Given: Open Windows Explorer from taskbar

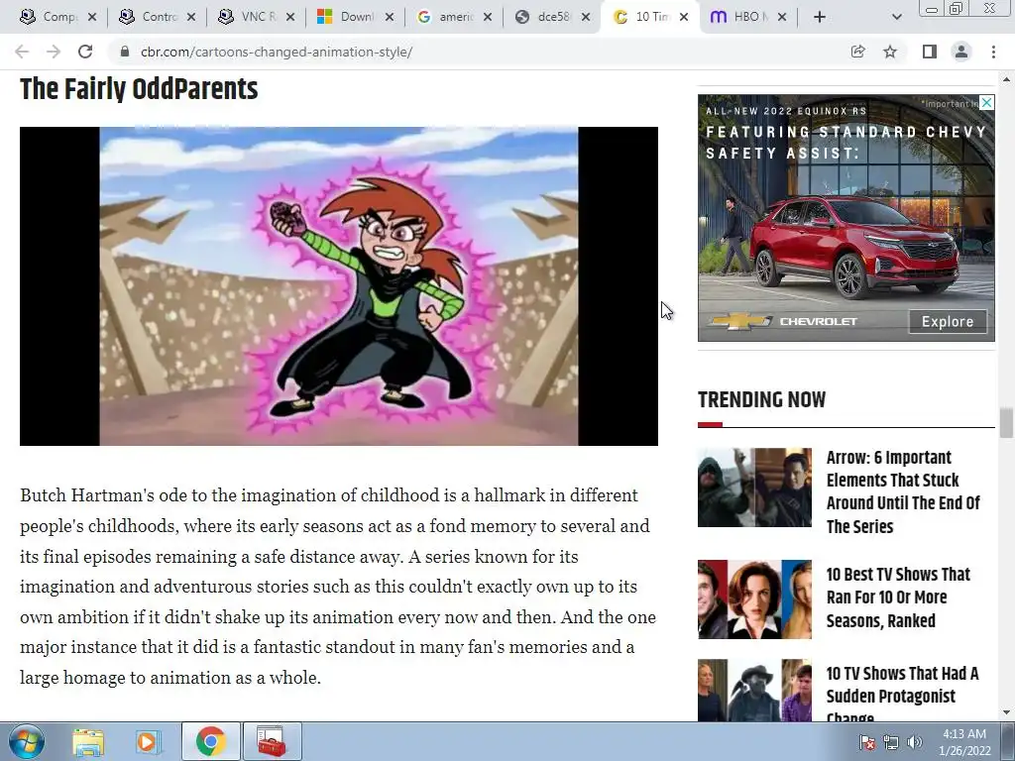Looking at the screenshot, I should pos(88,741).
